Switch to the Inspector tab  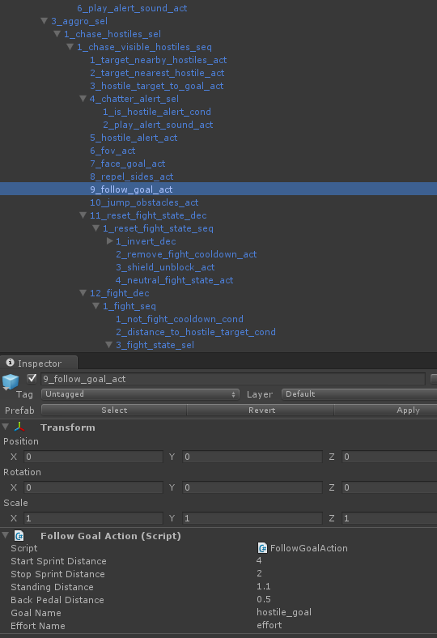point(39,363)
